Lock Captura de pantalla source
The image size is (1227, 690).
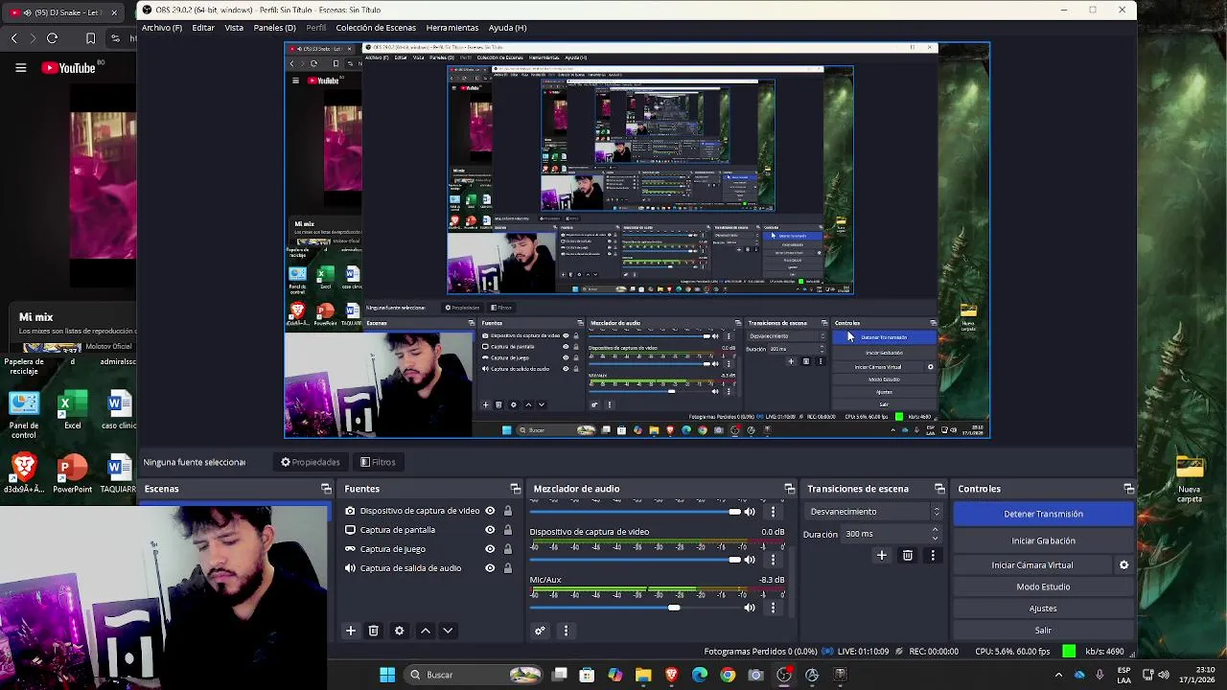click(x=507, y=530)
